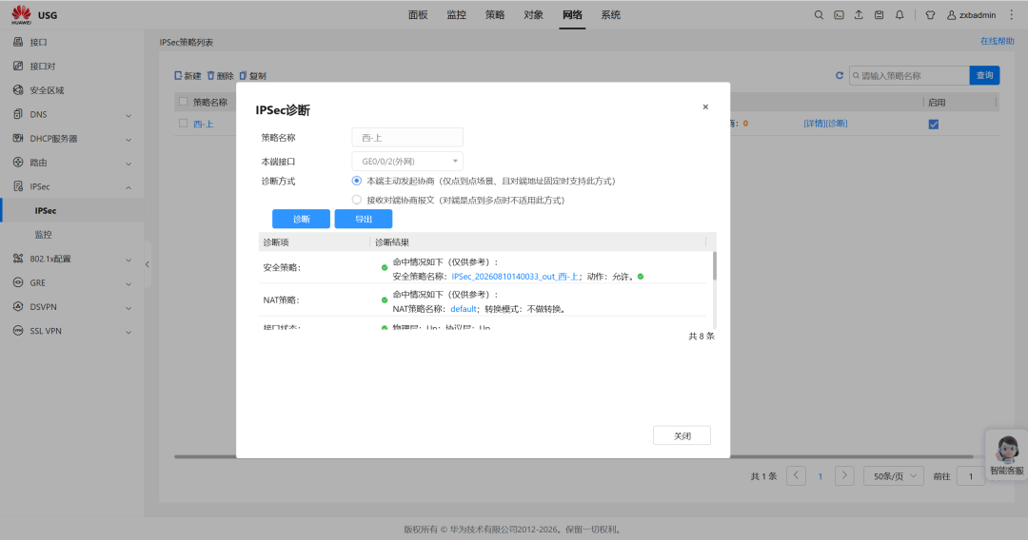Click the 请输入策略名称 search field
The width and height of the screenshot is (1028, 540).
coord(909,75)
